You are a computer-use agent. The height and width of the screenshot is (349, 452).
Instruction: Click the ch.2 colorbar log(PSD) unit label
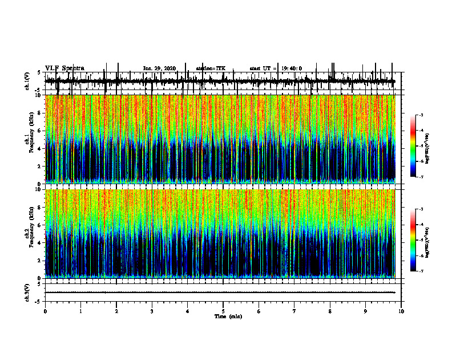[427, 242]
